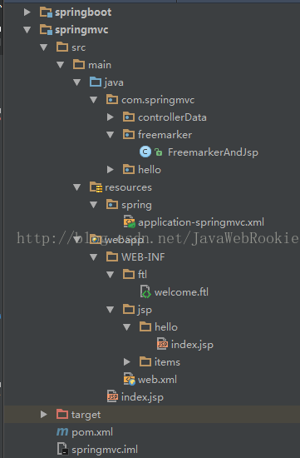Click the application-springmvc.xml Spring config icon
Screen dimensions: 300x458
tap(129, 222)
